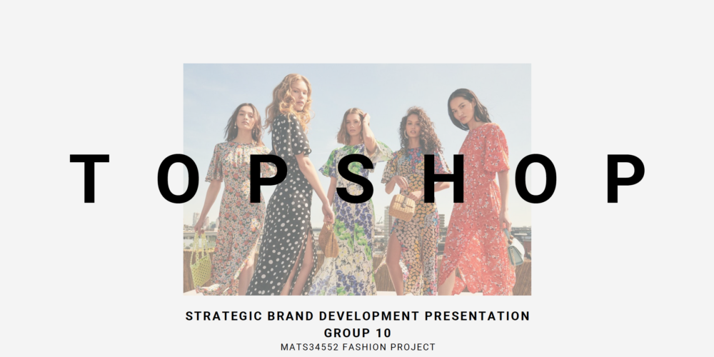Click the letter S in TOPSHOP
This screenshot has height=357, width=714.
[355, 178]
